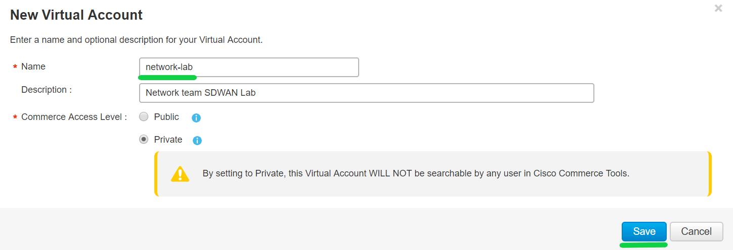Click the Name field containing network-lab

[x=249, y=67]
